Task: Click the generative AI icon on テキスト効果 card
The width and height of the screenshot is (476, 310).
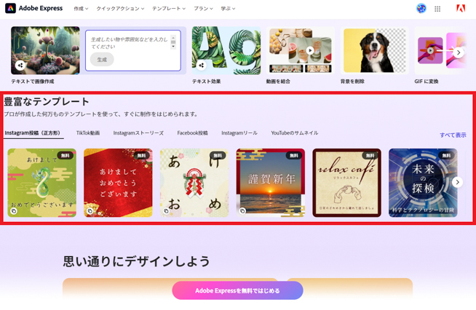Action: click(x=202, y=65)
